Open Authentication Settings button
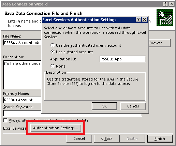Viewport: 176px width, 146px height. (x=56, y=128)
